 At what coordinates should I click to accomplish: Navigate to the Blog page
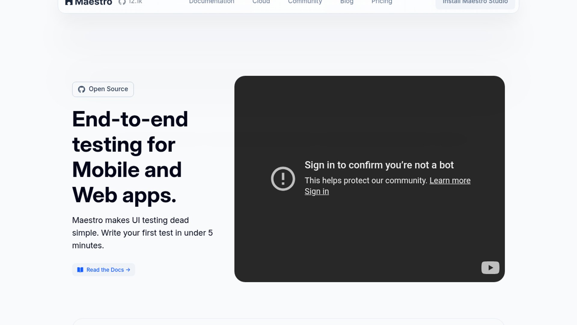pos(347,2)
